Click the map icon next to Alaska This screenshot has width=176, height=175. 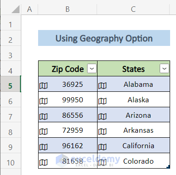pos(103,101)
